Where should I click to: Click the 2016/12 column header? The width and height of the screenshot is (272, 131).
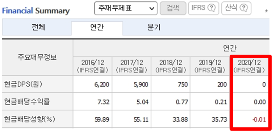pos(93,66)
